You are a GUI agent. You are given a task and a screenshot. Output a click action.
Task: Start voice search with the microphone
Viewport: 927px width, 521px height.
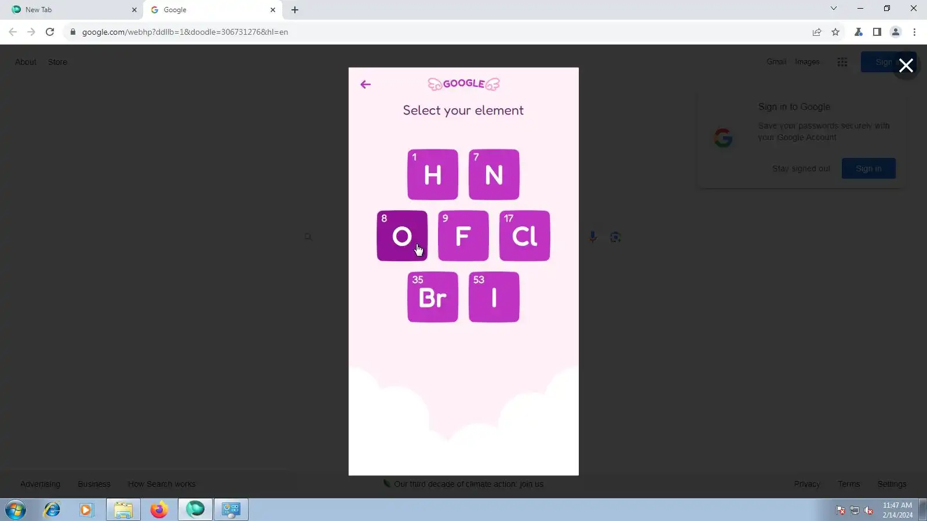(593, 237)
